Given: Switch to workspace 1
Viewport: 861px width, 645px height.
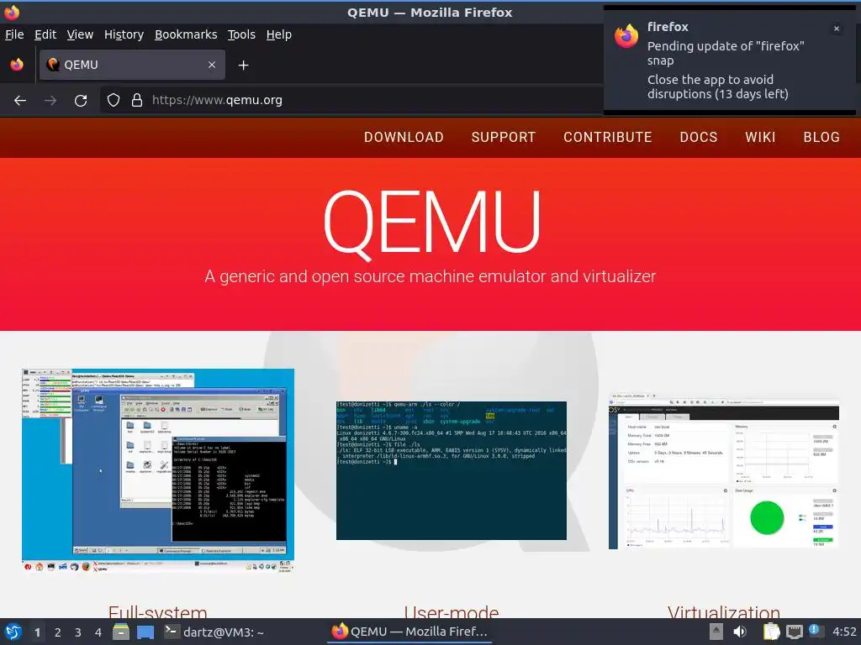Looking at the screenshot, I should tap(37, 632).
